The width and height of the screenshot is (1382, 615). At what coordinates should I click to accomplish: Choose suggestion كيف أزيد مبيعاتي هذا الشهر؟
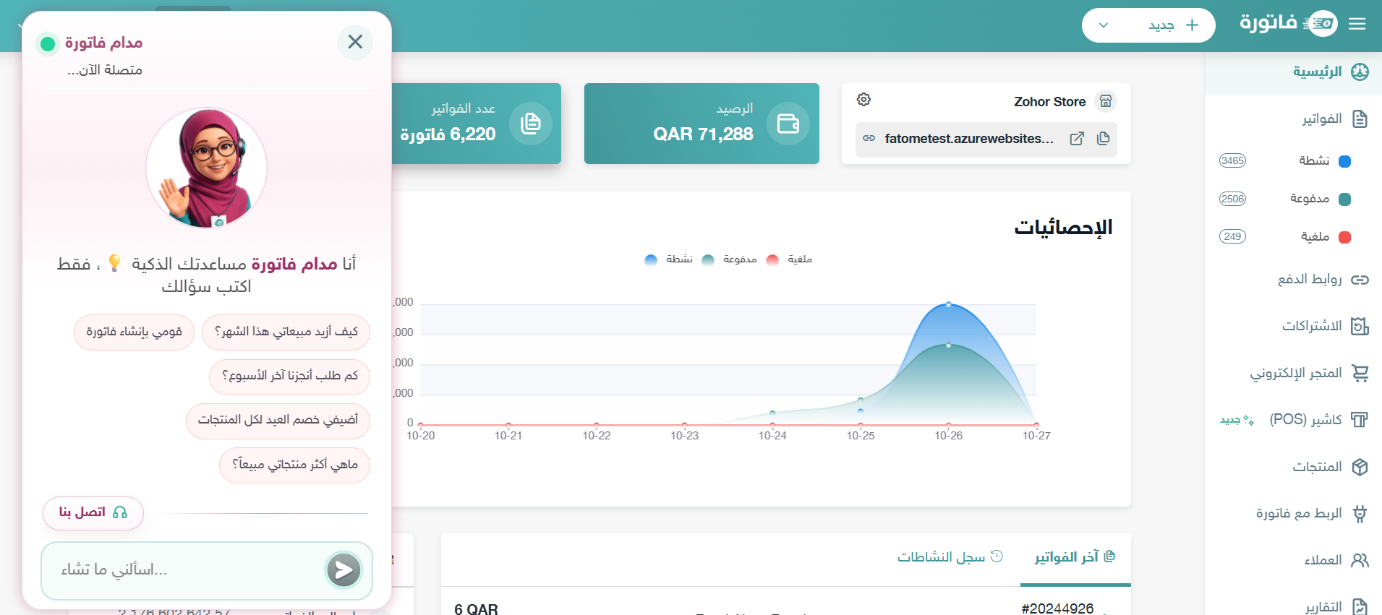[x=286, y=332]
